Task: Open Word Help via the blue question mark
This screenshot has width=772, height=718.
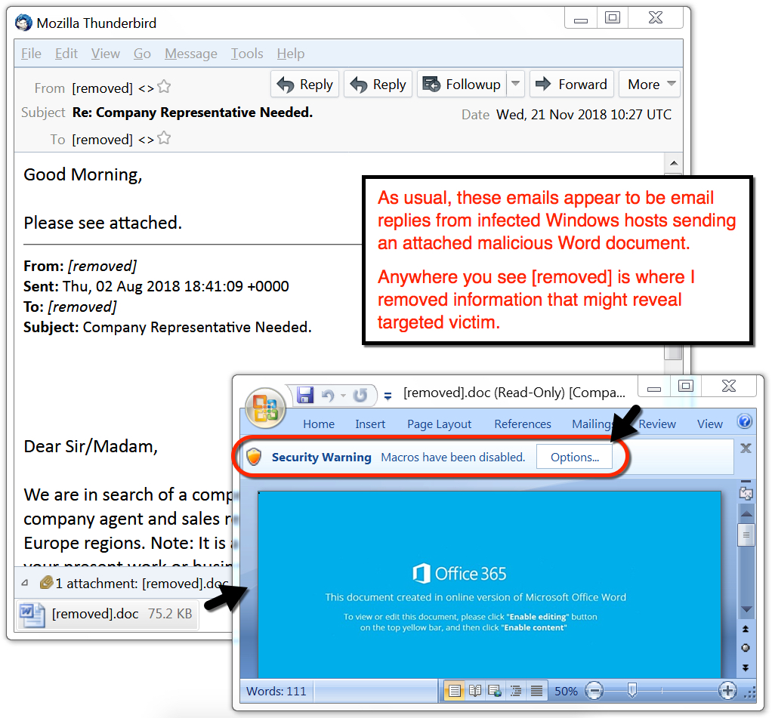Action: [745, 421]
